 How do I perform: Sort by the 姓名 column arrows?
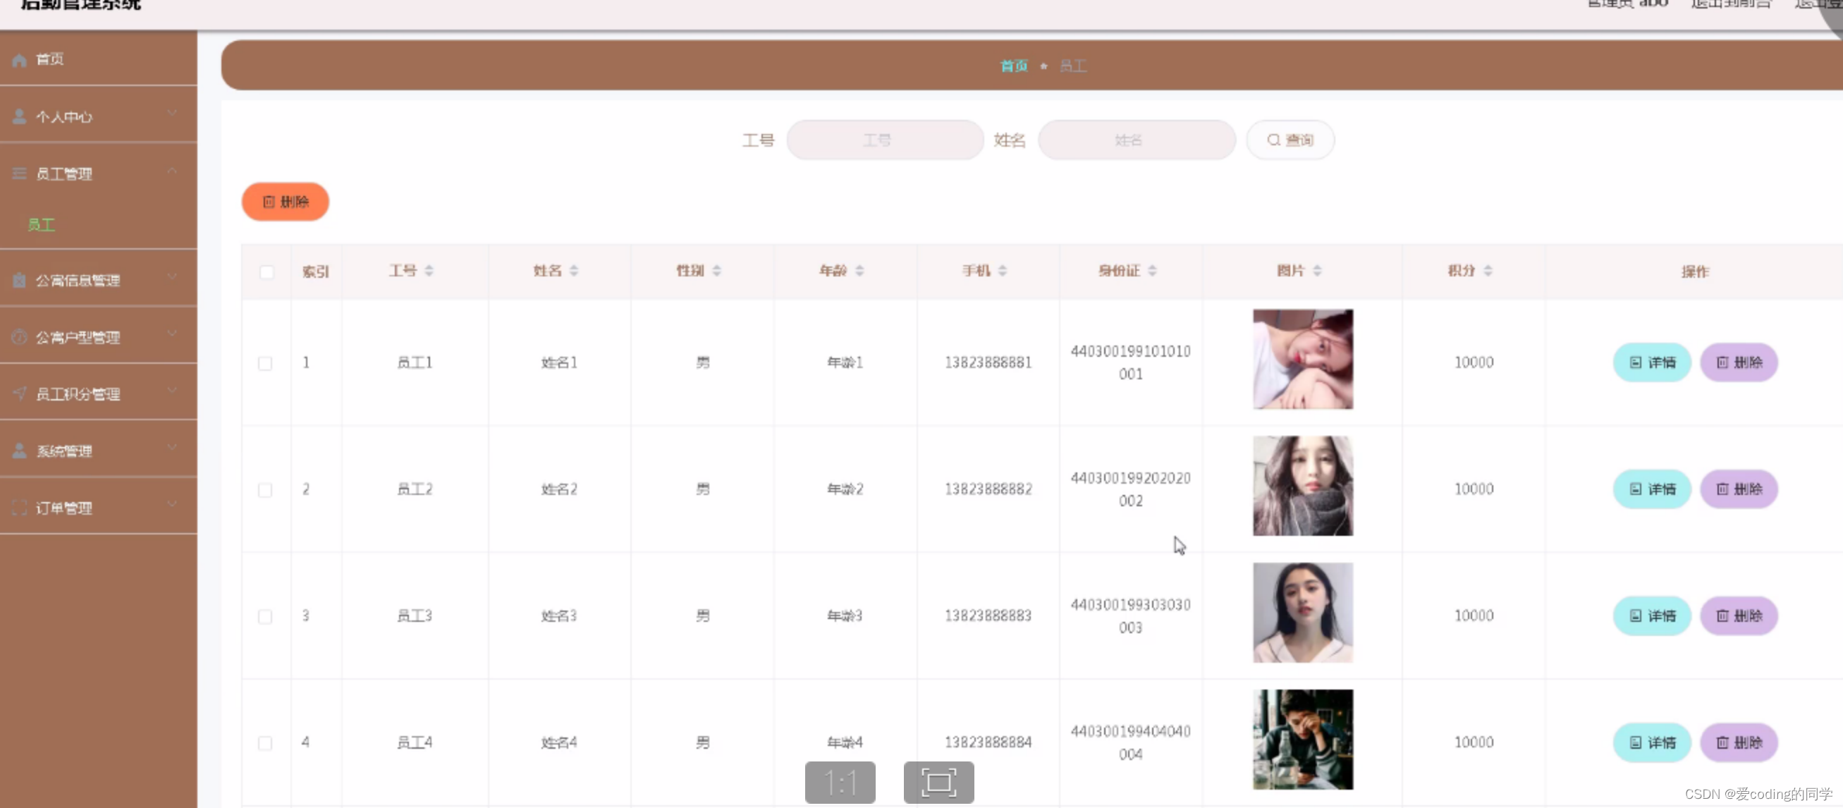[x=574, y=271]
